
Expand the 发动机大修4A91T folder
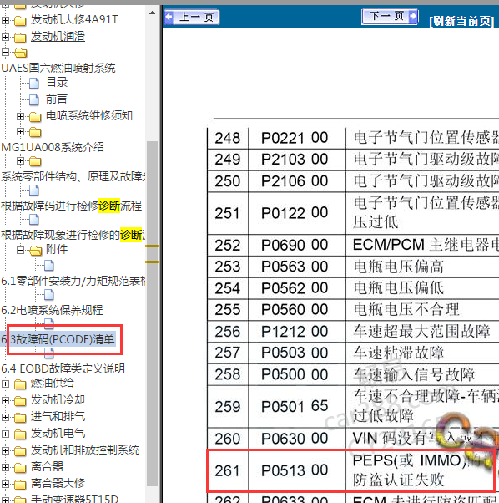pos(5,20)
